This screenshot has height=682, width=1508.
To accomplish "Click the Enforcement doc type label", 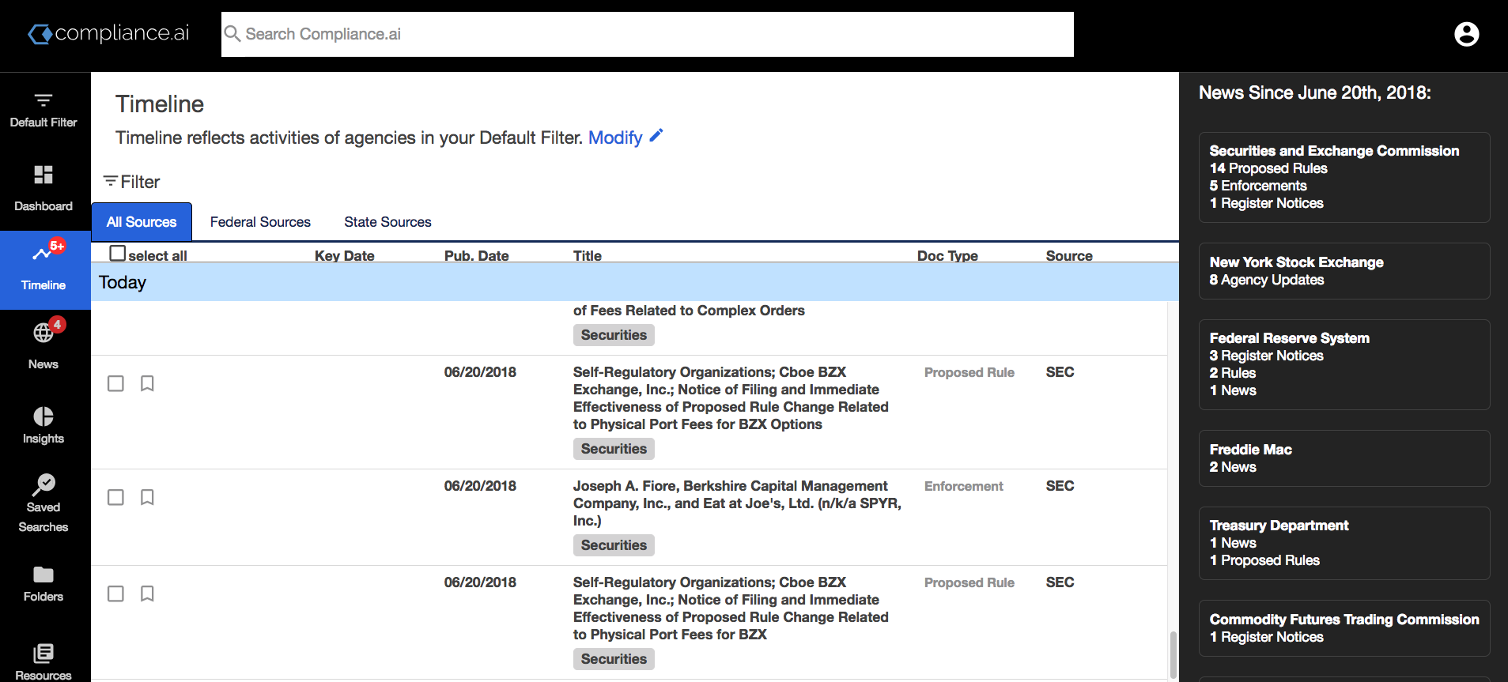I will [963, 486].
